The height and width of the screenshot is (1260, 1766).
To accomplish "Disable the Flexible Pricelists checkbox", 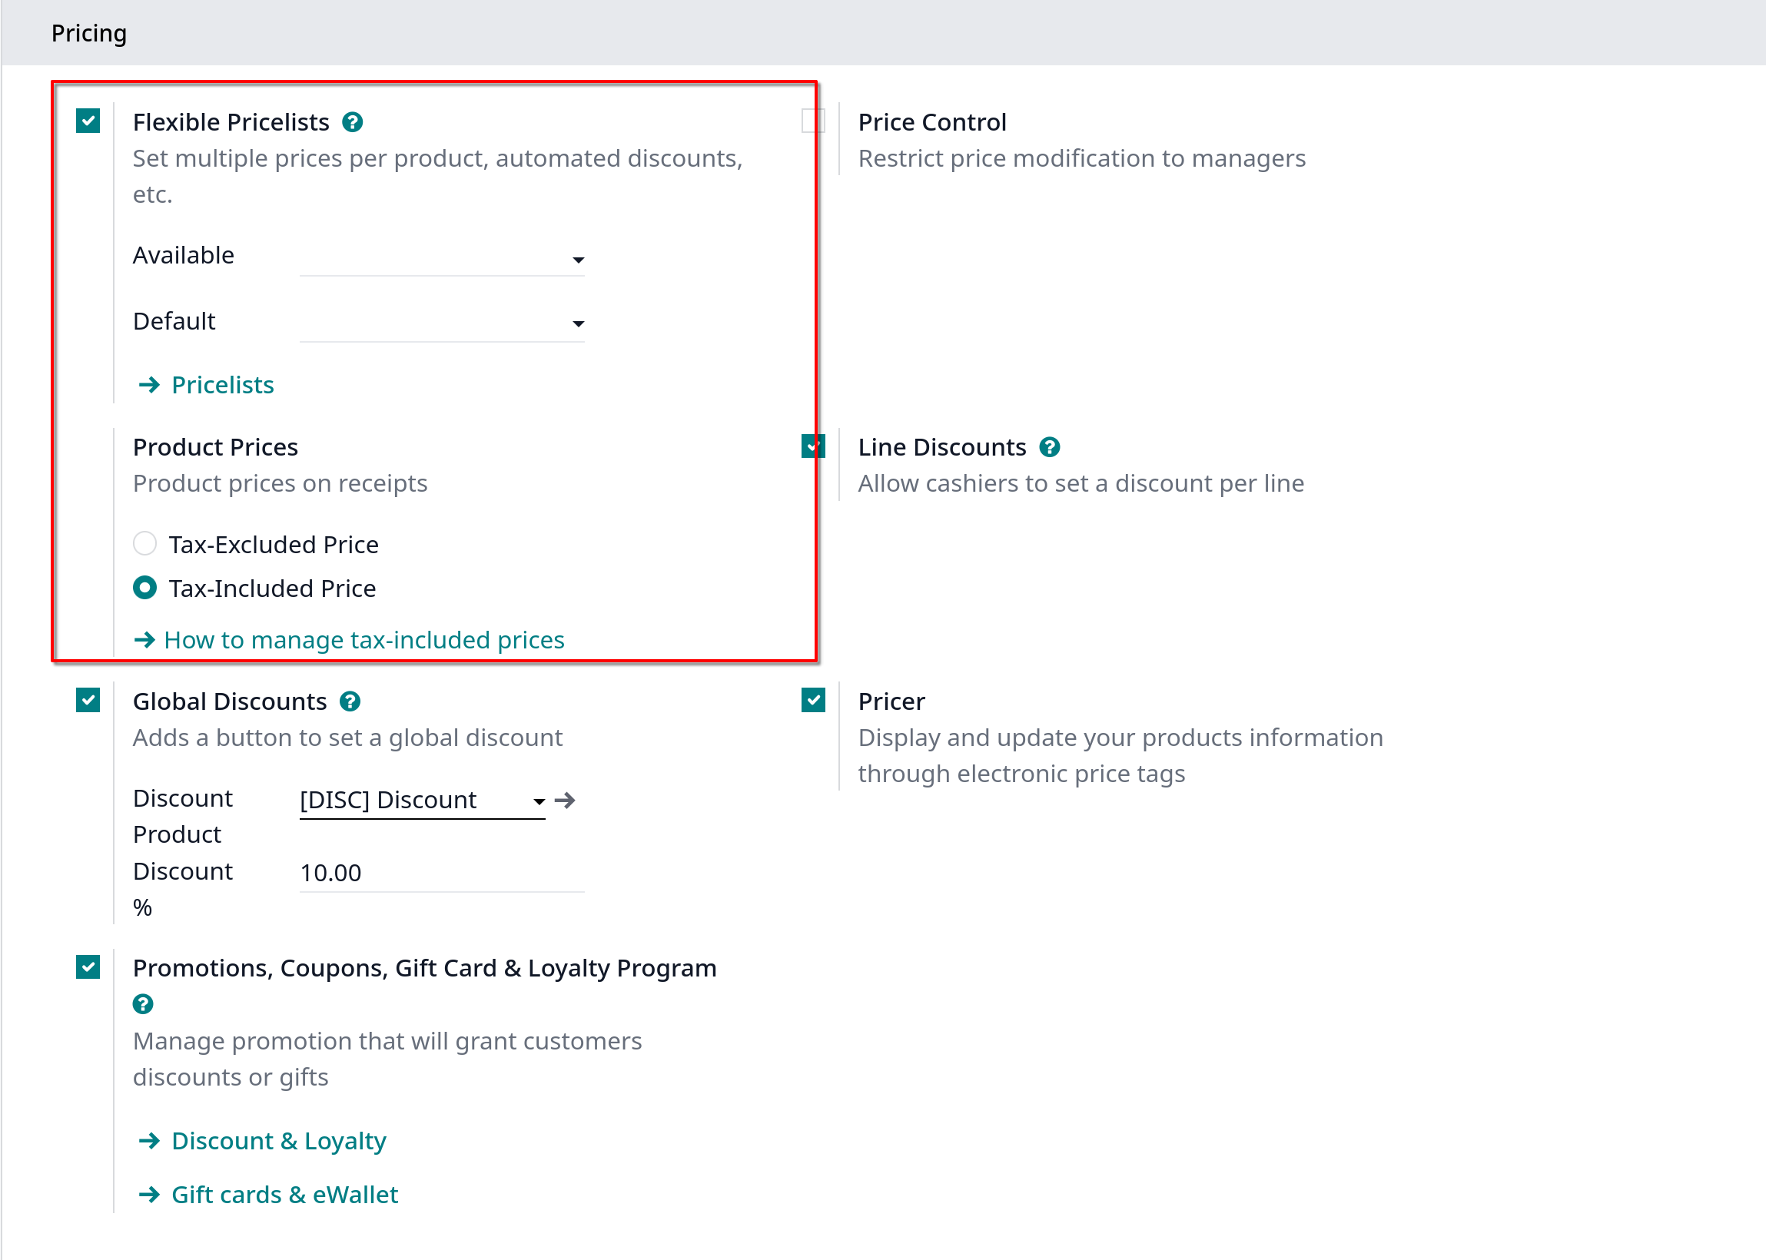I will pos(88,121).
